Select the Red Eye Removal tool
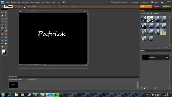 click(2, 32)
